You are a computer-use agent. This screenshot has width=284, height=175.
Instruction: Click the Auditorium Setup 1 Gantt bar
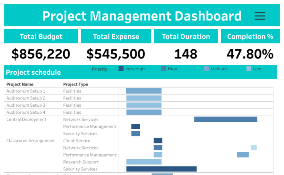pyautogui.click(x=144, y=91)
